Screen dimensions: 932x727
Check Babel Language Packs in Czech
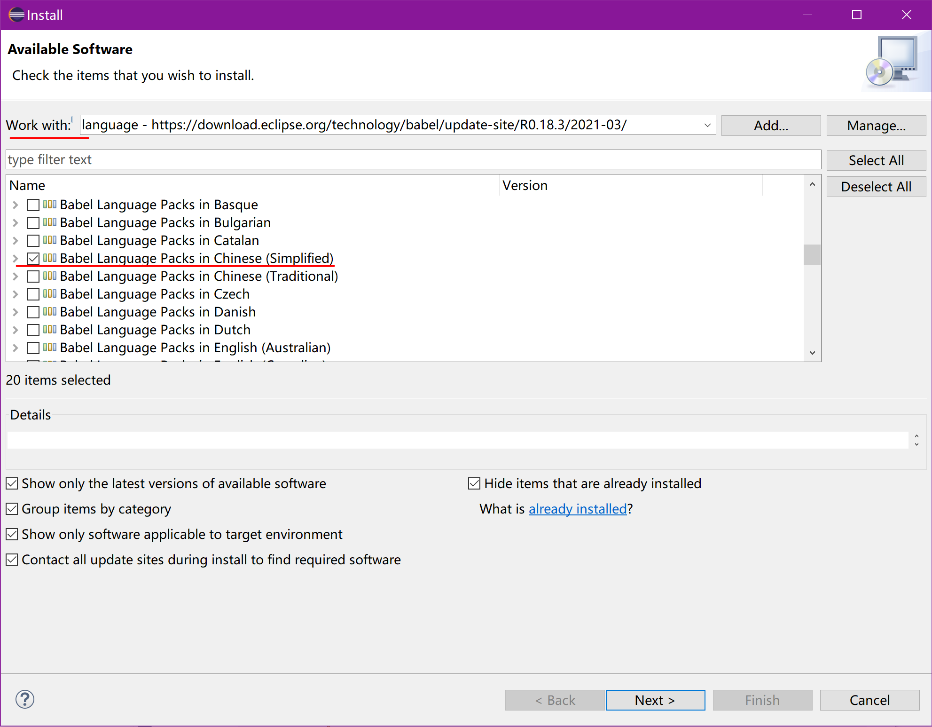tap(33, 294)
